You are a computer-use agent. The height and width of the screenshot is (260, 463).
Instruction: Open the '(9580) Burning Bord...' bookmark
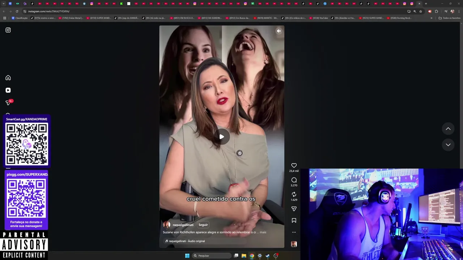[x=399, y=18]
